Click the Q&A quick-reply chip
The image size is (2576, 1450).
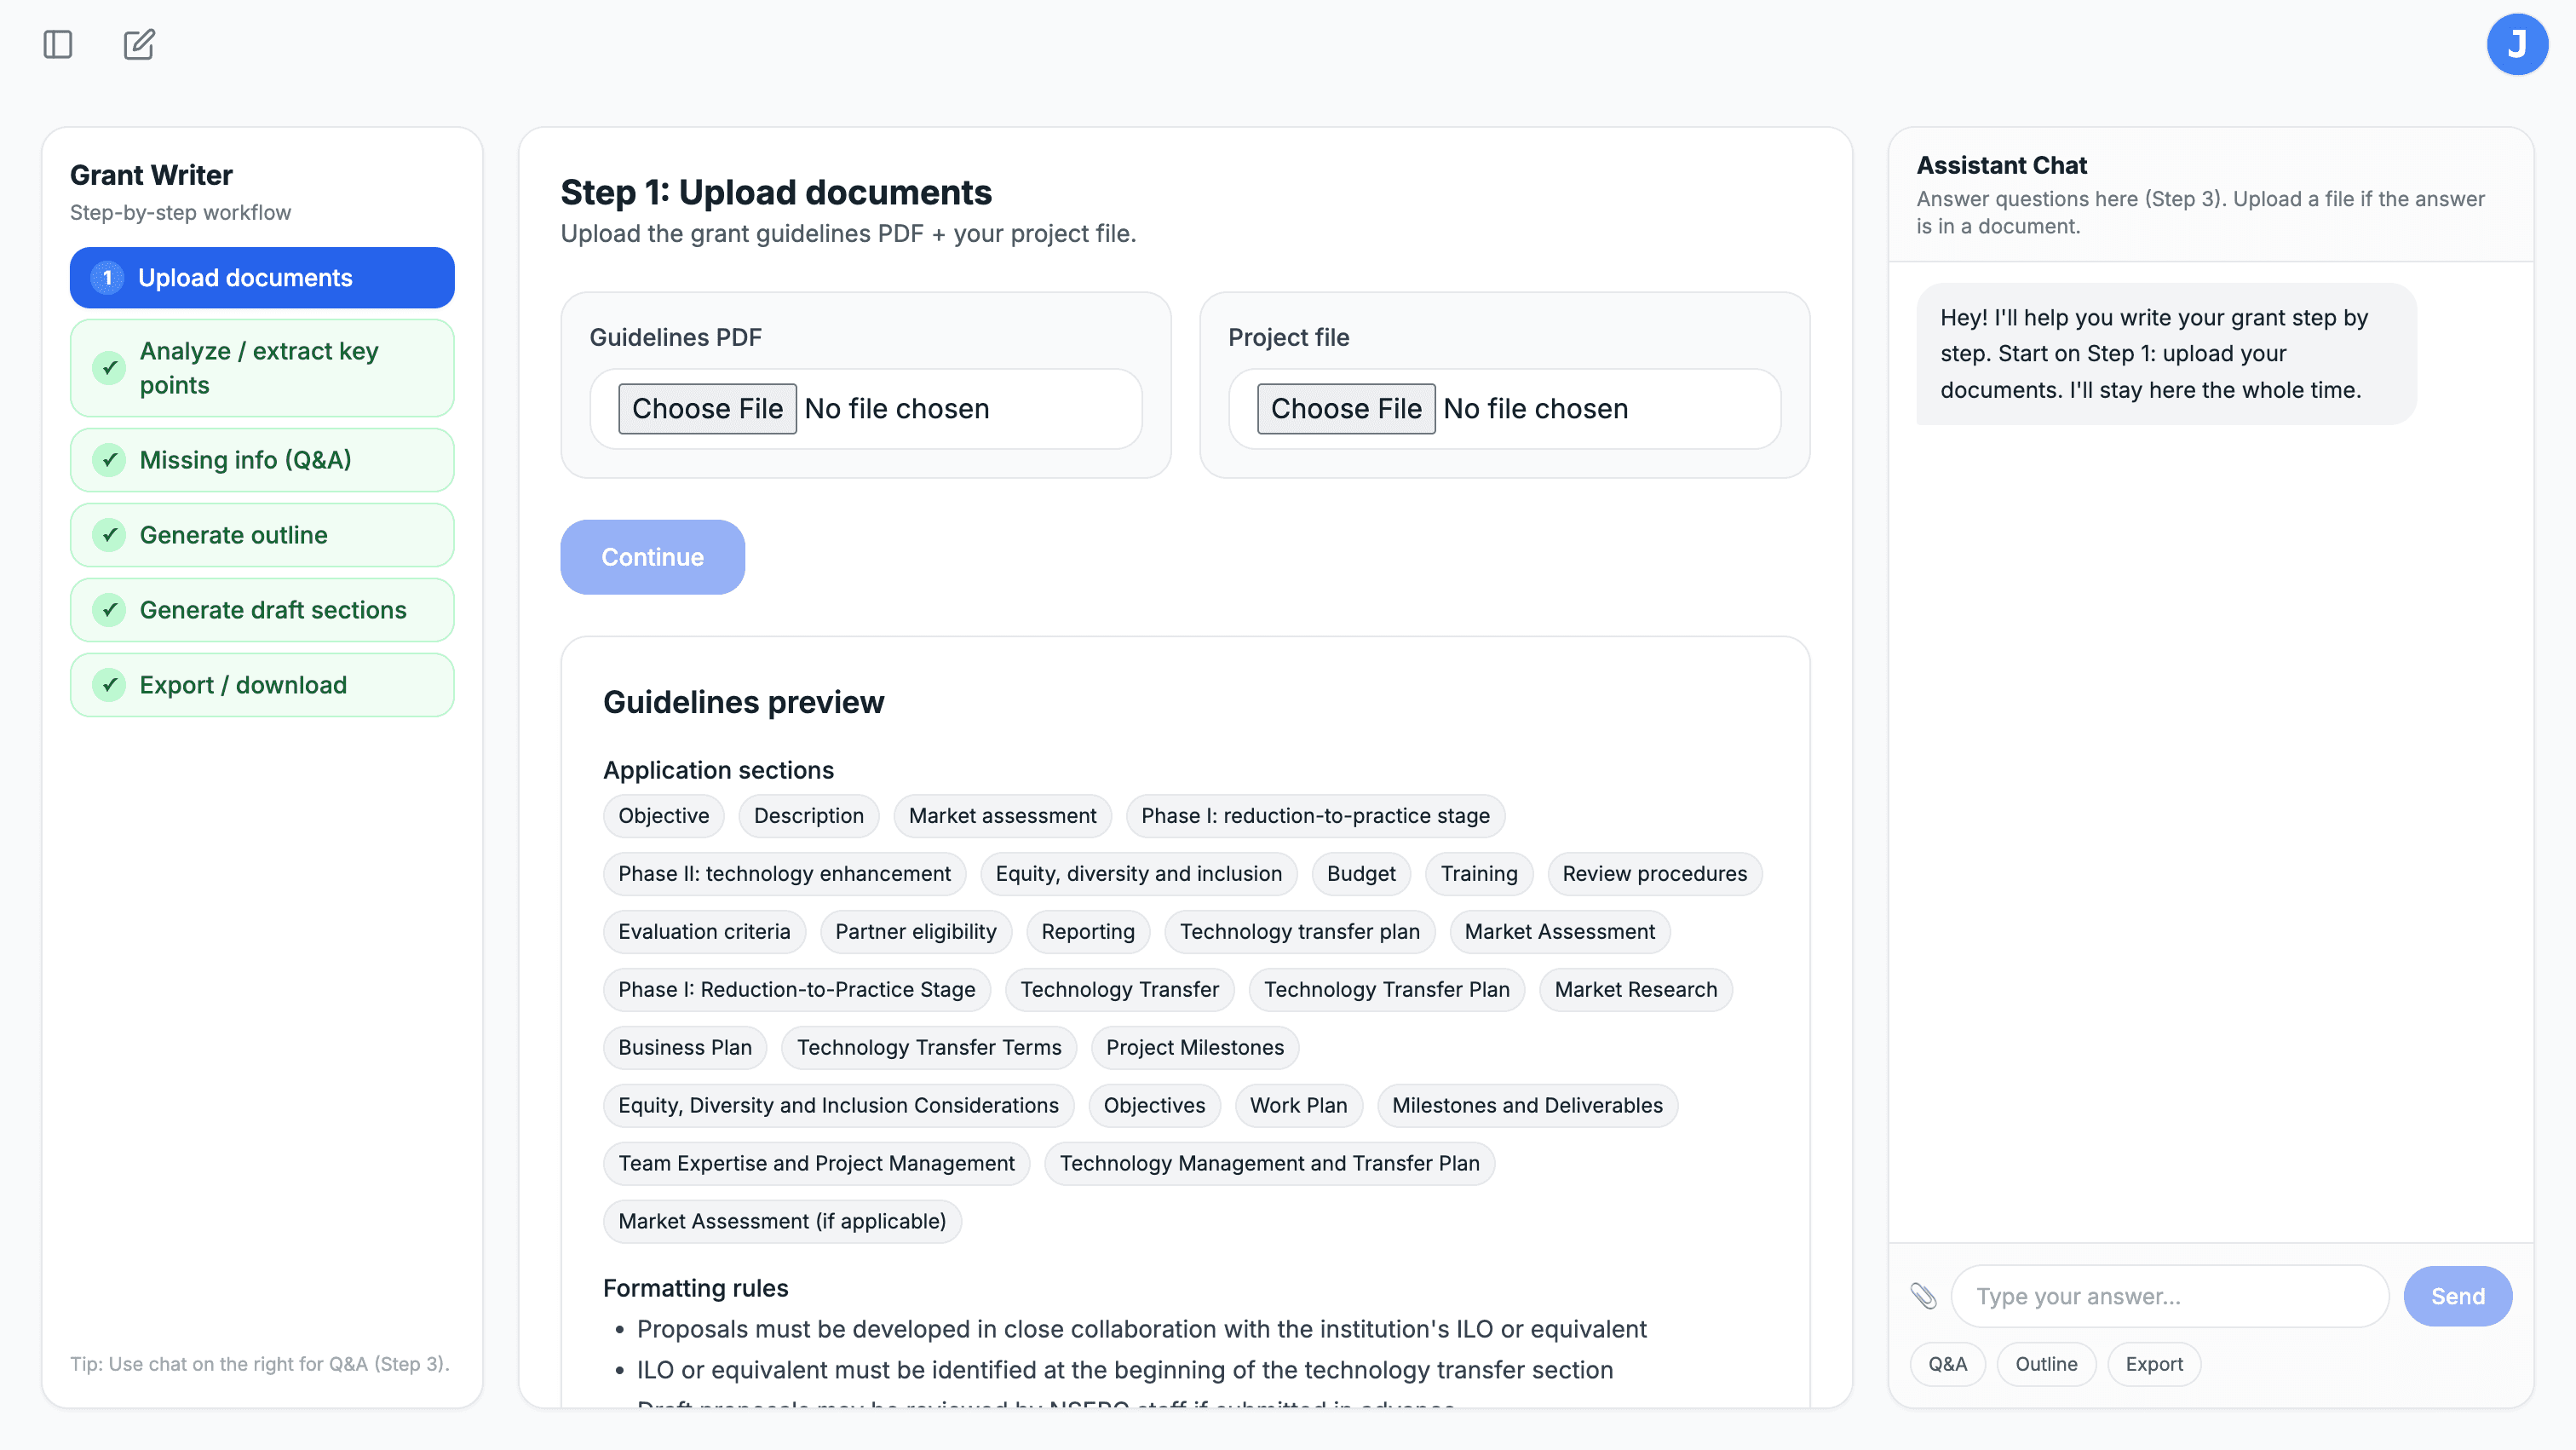pyautogui.click(x=1947, y=1363)
